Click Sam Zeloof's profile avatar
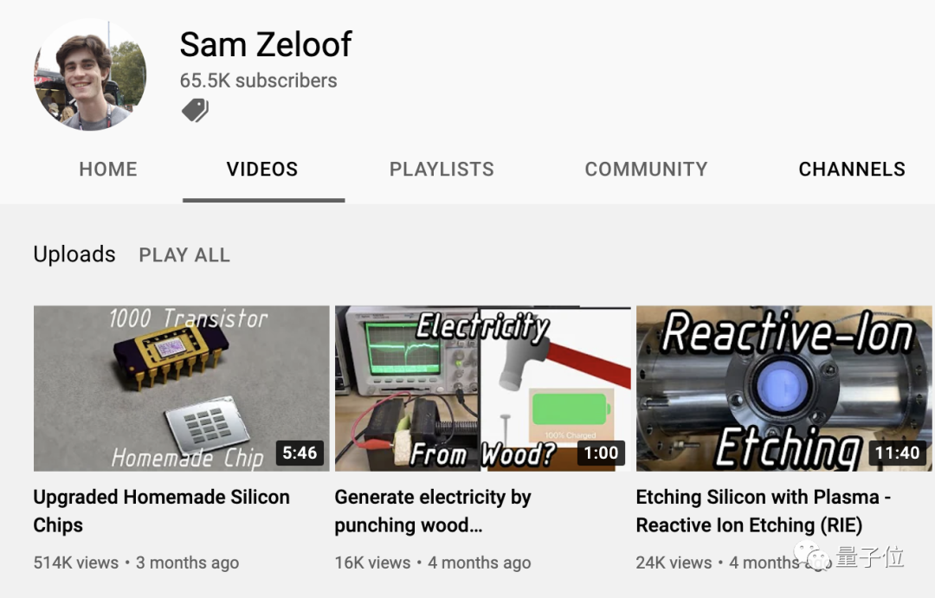The image size is (935, 598). (90, 74)
